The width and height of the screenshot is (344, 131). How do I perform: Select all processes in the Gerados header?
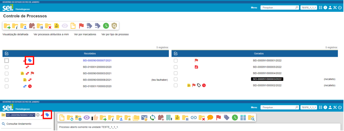(176, 54)
